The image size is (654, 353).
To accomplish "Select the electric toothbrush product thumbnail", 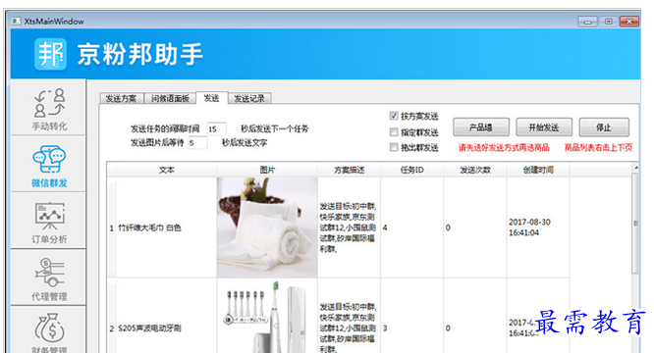I will [x=267, y=316].
